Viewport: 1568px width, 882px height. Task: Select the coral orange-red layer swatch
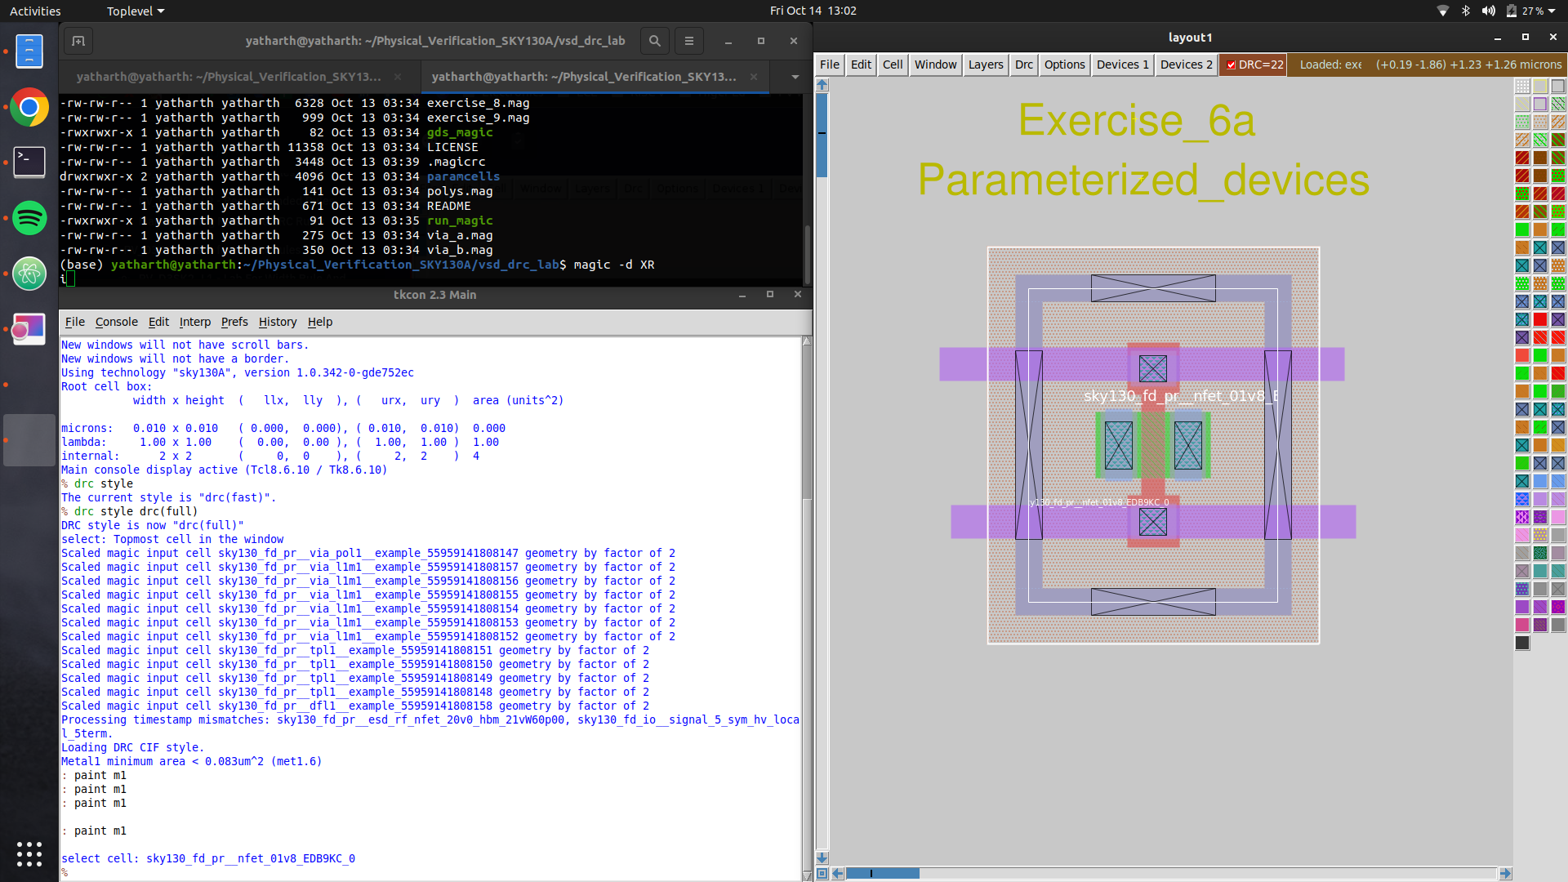point(1522,355)
